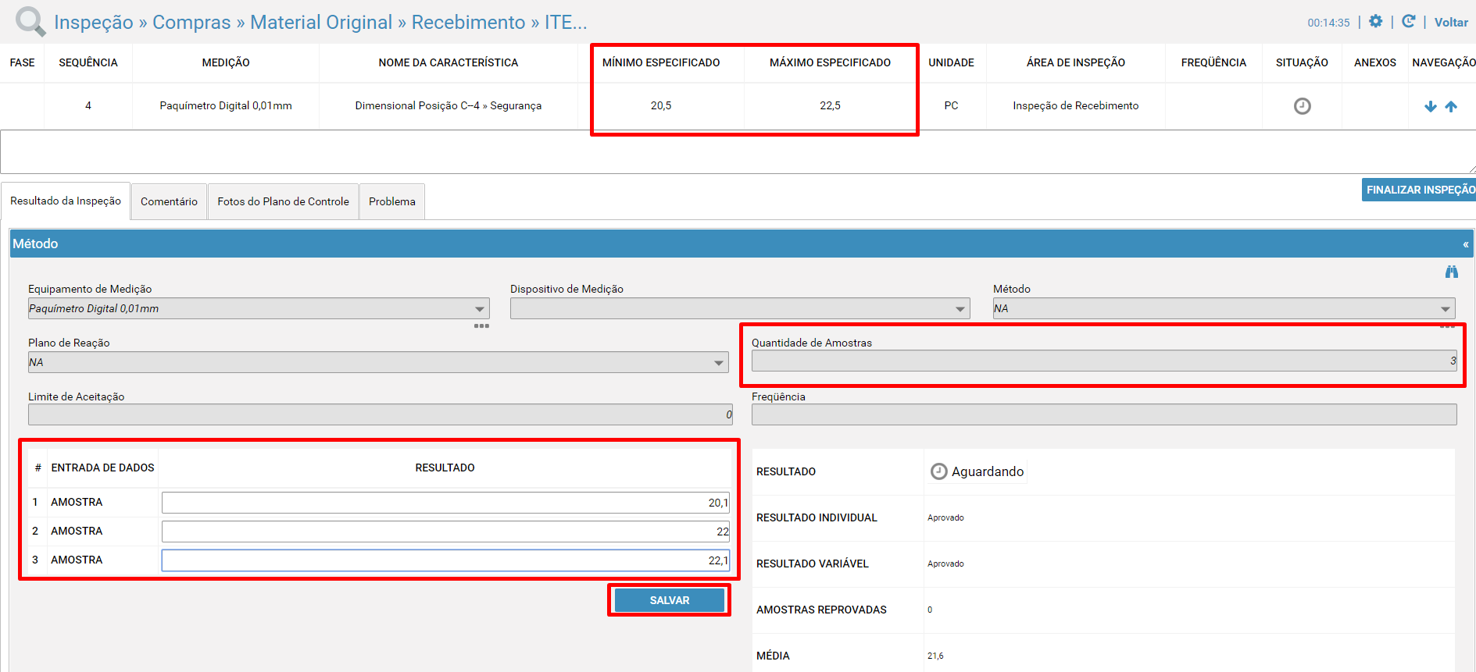Click the clock status icon in Situação

point(1302,105)
